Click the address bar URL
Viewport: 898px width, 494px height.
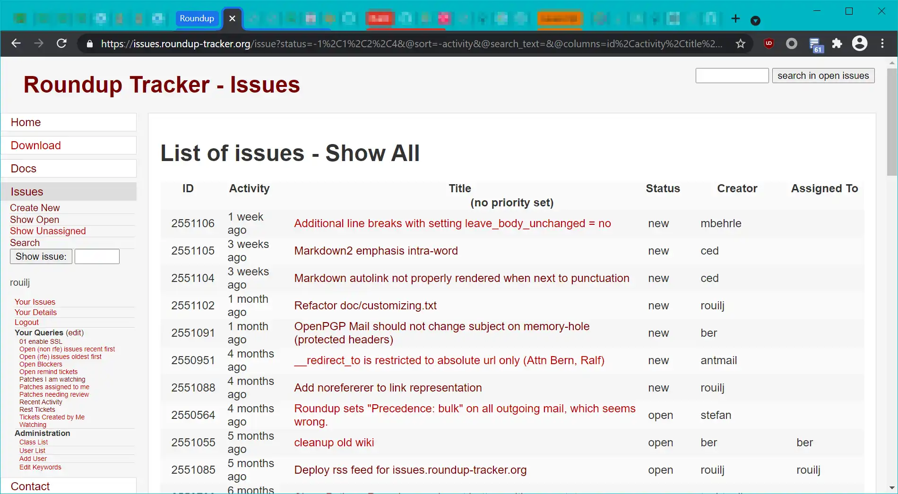point(411,44)
